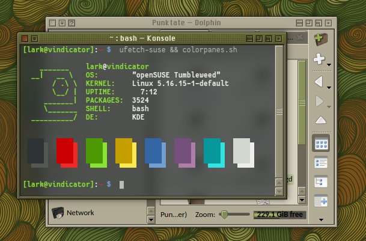The height and width of the screenshot is (241, 366).
Task: Select Network in Dolphin places panel
Action: (x=80, y=213)
